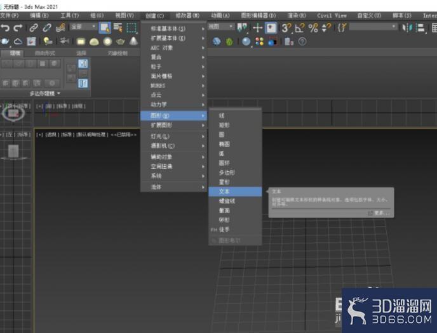Open the Civil View menu
Viewport: 437px width, 333px height.
[332, 16]
